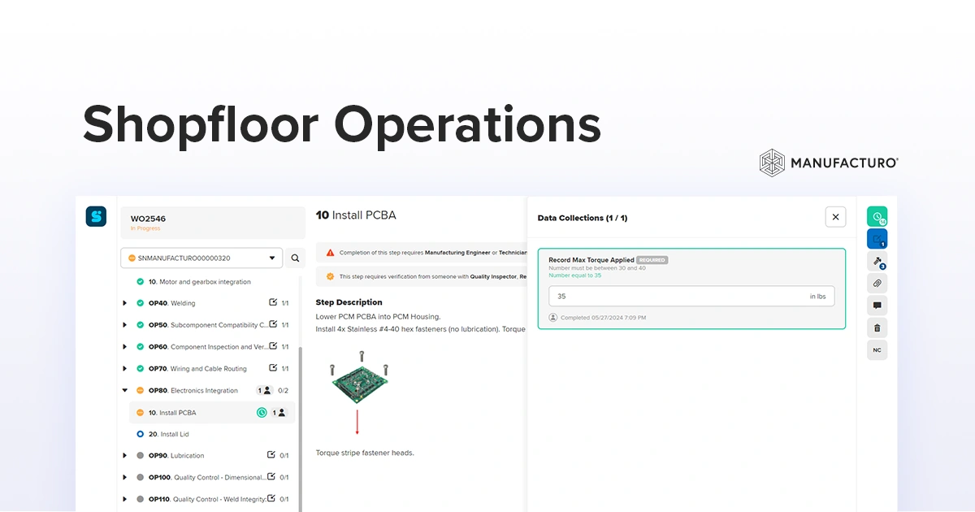
Task: Click the trash delete icon
Action: (x=877, y=328)
